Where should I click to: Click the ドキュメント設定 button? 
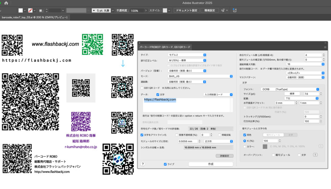tap(186, 10)
